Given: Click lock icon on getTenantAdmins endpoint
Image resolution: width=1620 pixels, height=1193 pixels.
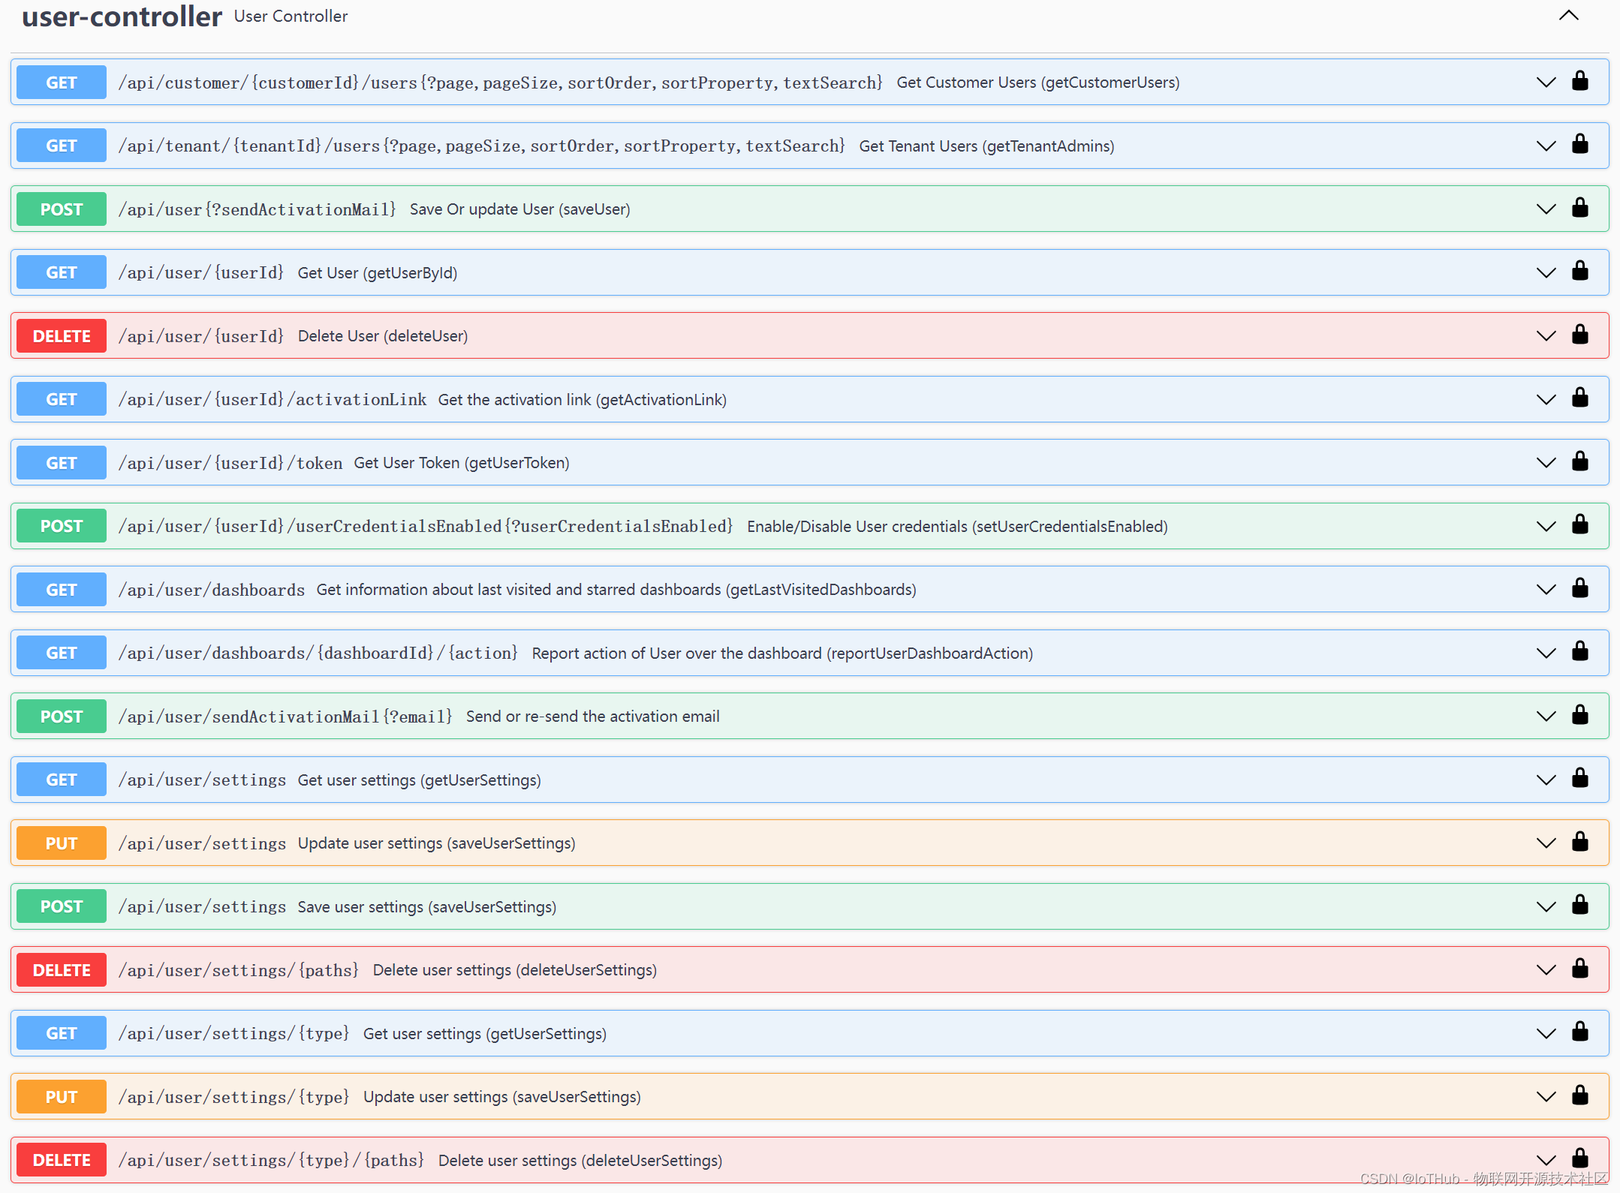Looking at the screenshot, I should [1579, 145].
